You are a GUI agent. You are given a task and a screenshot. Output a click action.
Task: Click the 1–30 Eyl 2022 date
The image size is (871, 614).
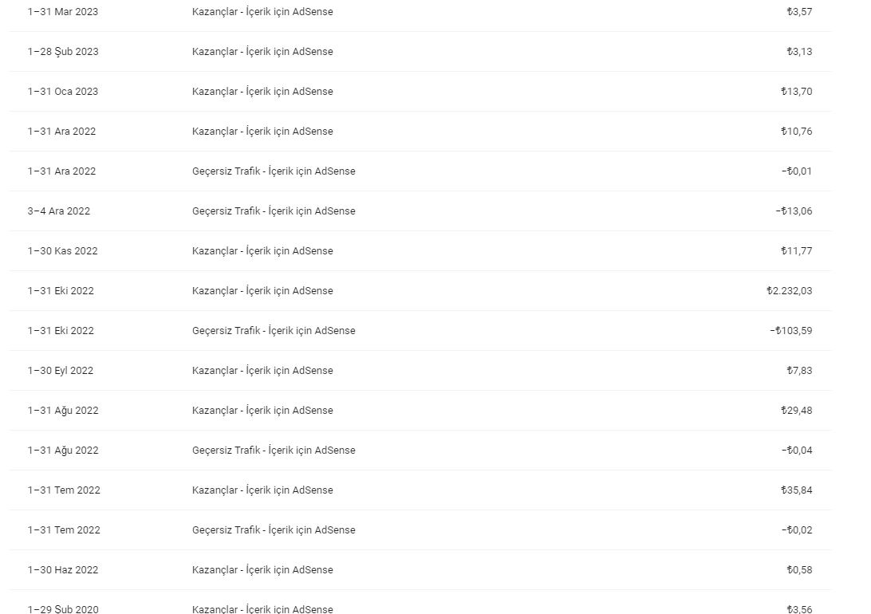(x=61, y=371)
